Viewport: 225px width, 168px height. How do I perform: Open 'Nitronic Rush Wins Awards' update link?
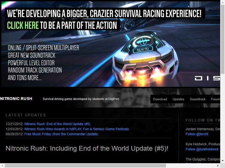point(76,129)
